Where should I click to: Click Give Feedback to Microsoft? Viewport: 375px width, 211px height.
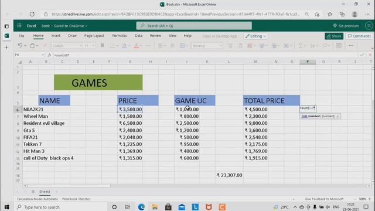coord(324,199)
